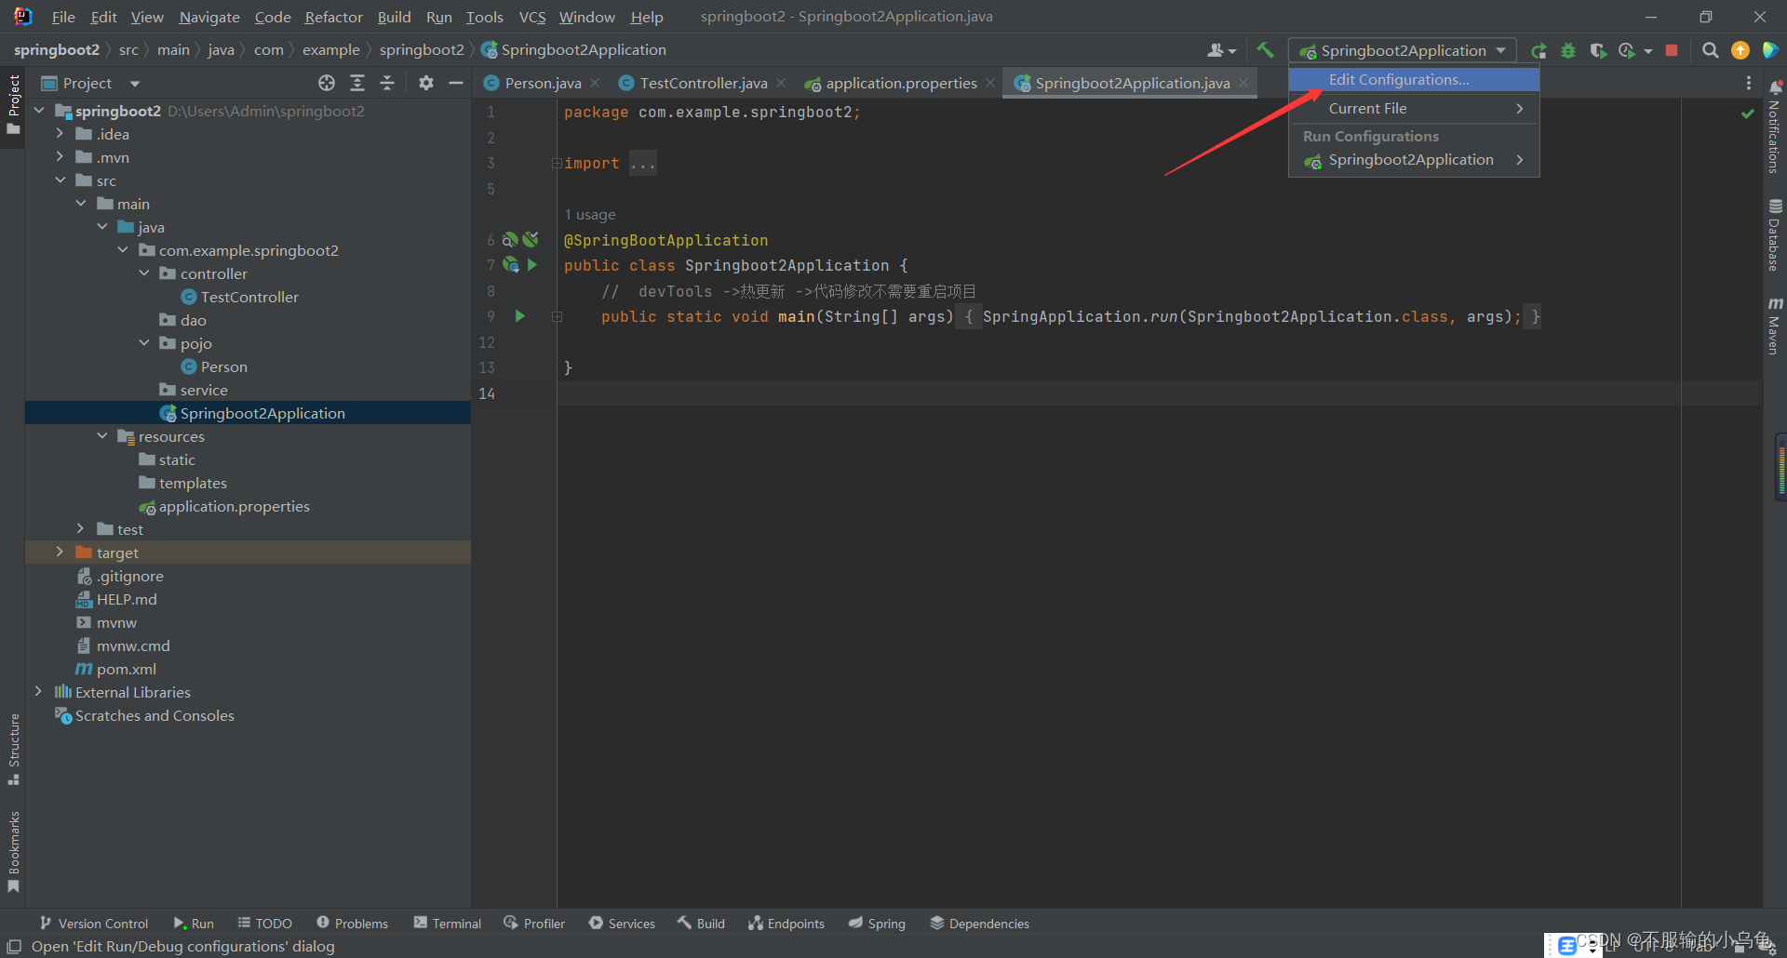Click run gutter arrow beside class declaration

point(532,265)
